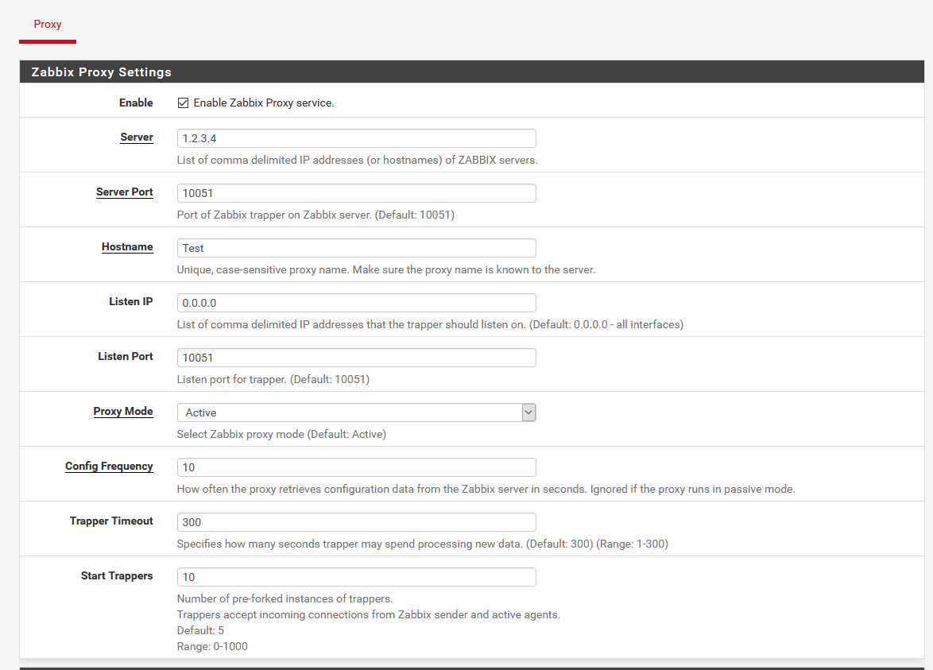Click the underlined Server Port label
The image size is (933, 670).
125,192
